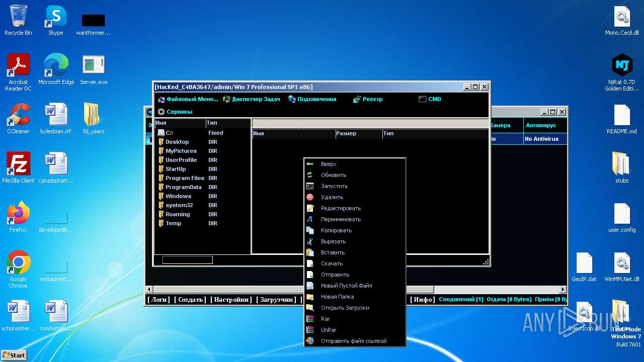Select the Recycle Bin desktop icon
The width and height of the screenshot is (644, 362).
18,20
